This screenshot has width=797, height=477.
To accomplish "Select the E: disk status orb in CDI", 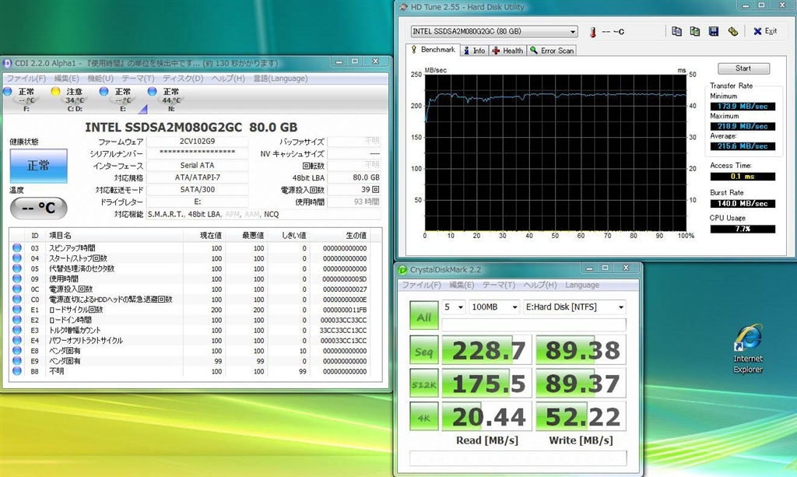I will tap(104, 92).
